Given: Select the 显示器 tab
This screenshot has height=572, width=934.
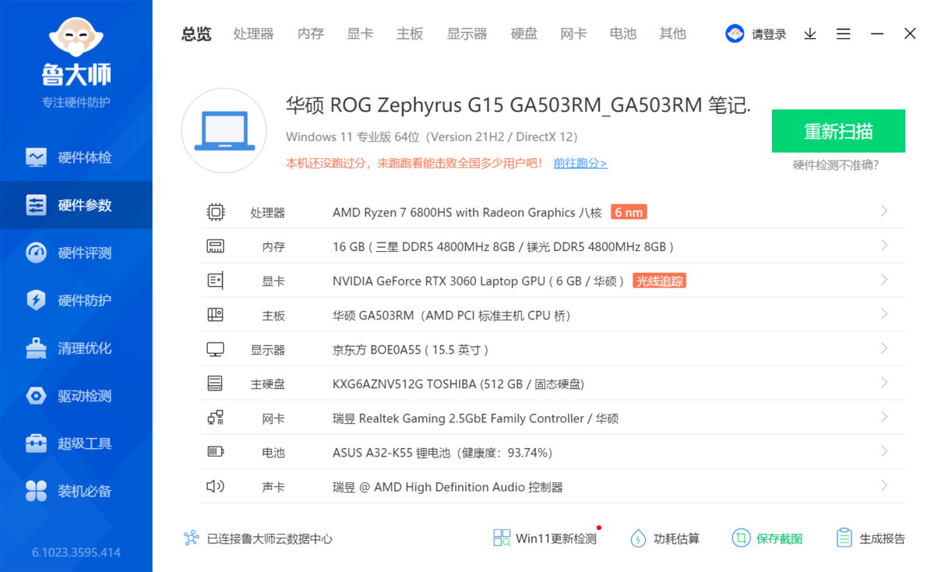Looking at the screenshot, I should click(467, 34).
